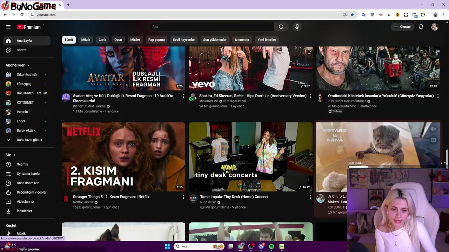
Task: Click the browser address bar
Action: click(x=188, y=15)
